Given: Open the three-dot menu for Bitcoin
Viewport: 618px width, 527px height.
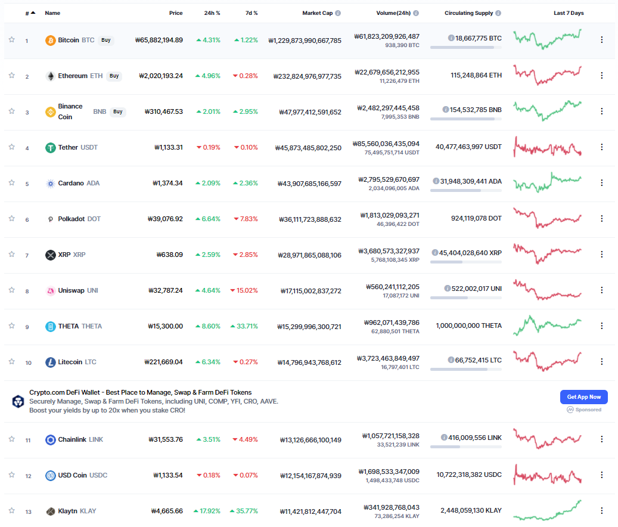Looking at the screenshot, I should (x=601, y=39).
